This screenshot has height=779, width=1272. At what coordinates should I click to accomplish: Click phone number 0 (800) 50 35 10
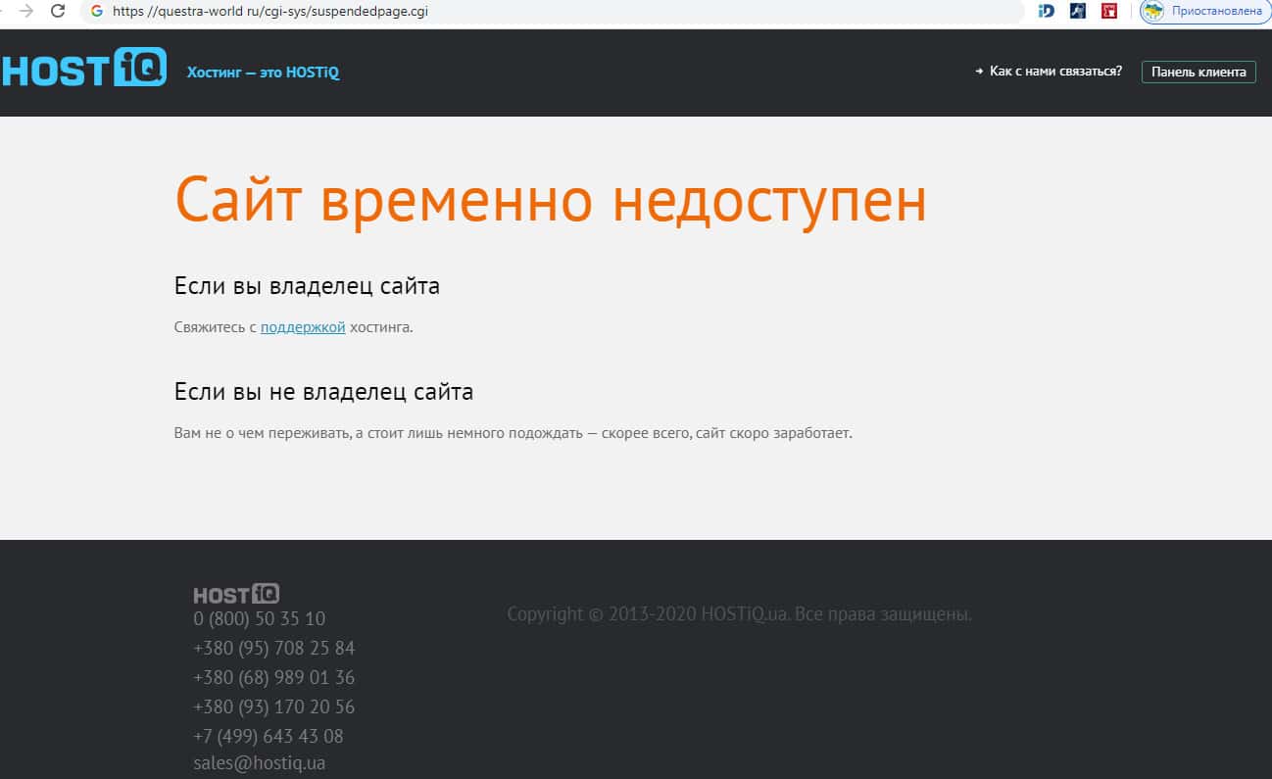[x=260, y=619]
